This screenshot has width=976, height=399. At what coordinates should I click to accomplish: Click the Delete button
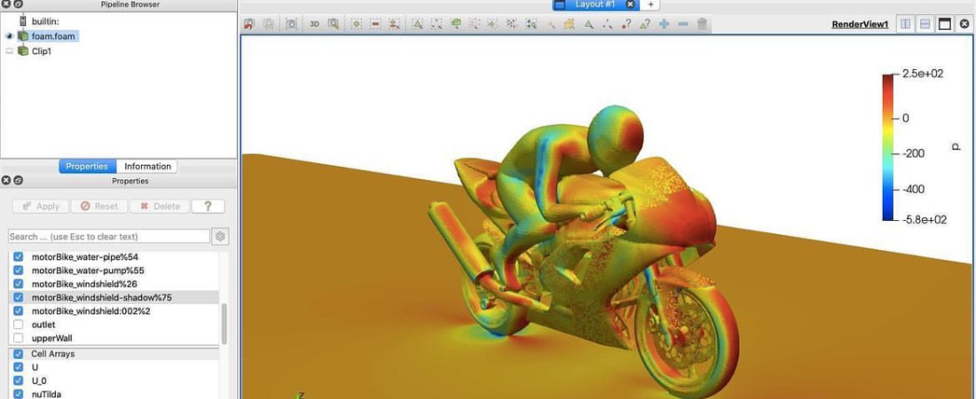point(160,206)
